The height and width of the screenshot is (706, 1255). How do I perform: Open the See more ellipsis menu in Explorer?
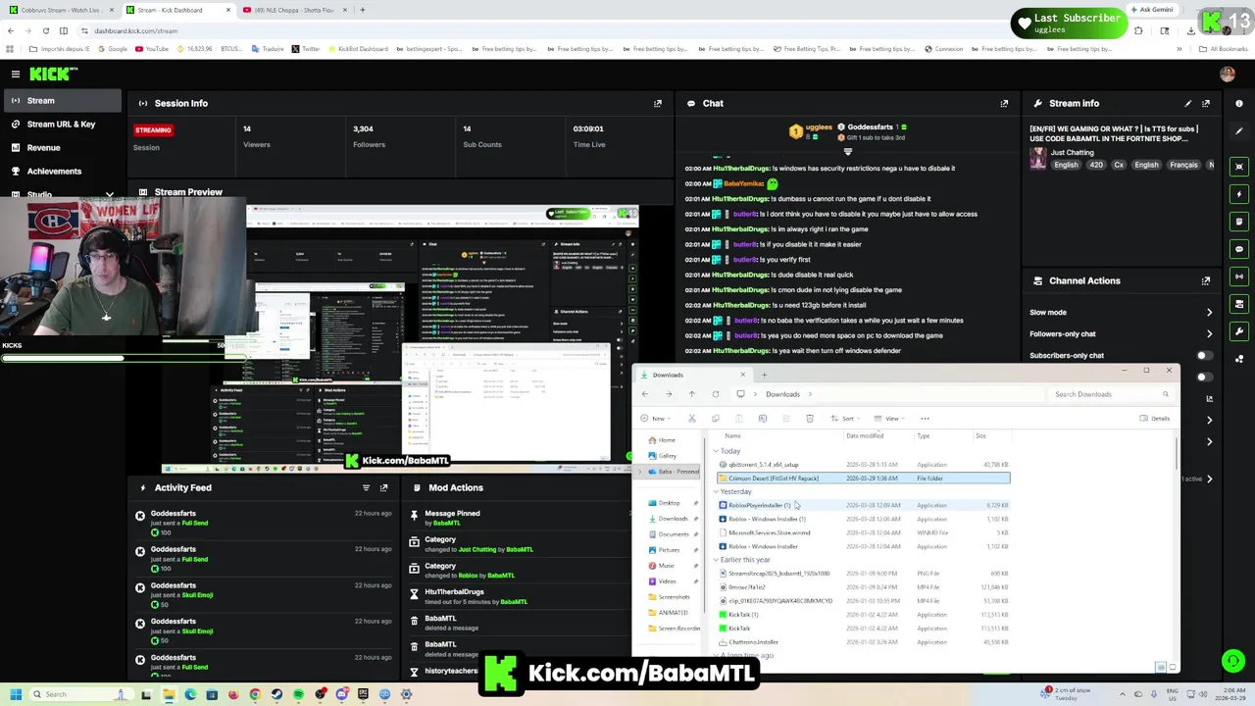[x=925, y=419]
